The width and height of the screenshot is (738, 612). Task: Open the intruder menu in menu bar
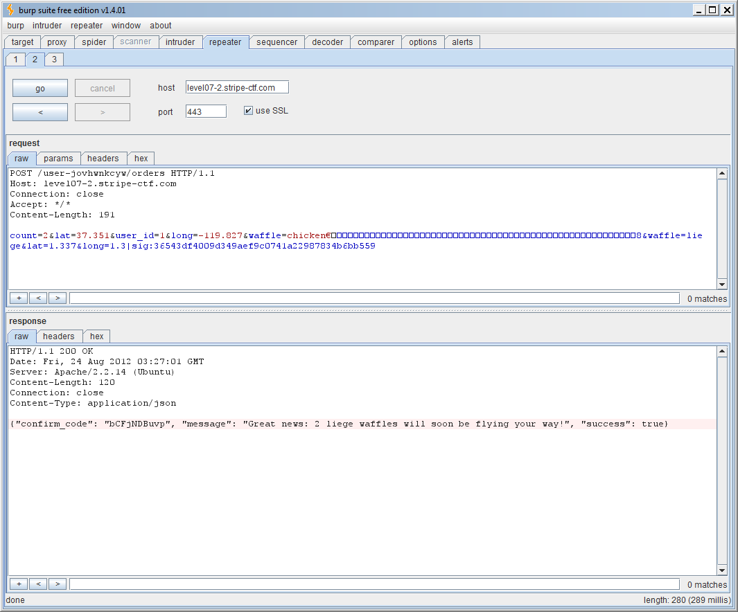[x=47, y=26]
